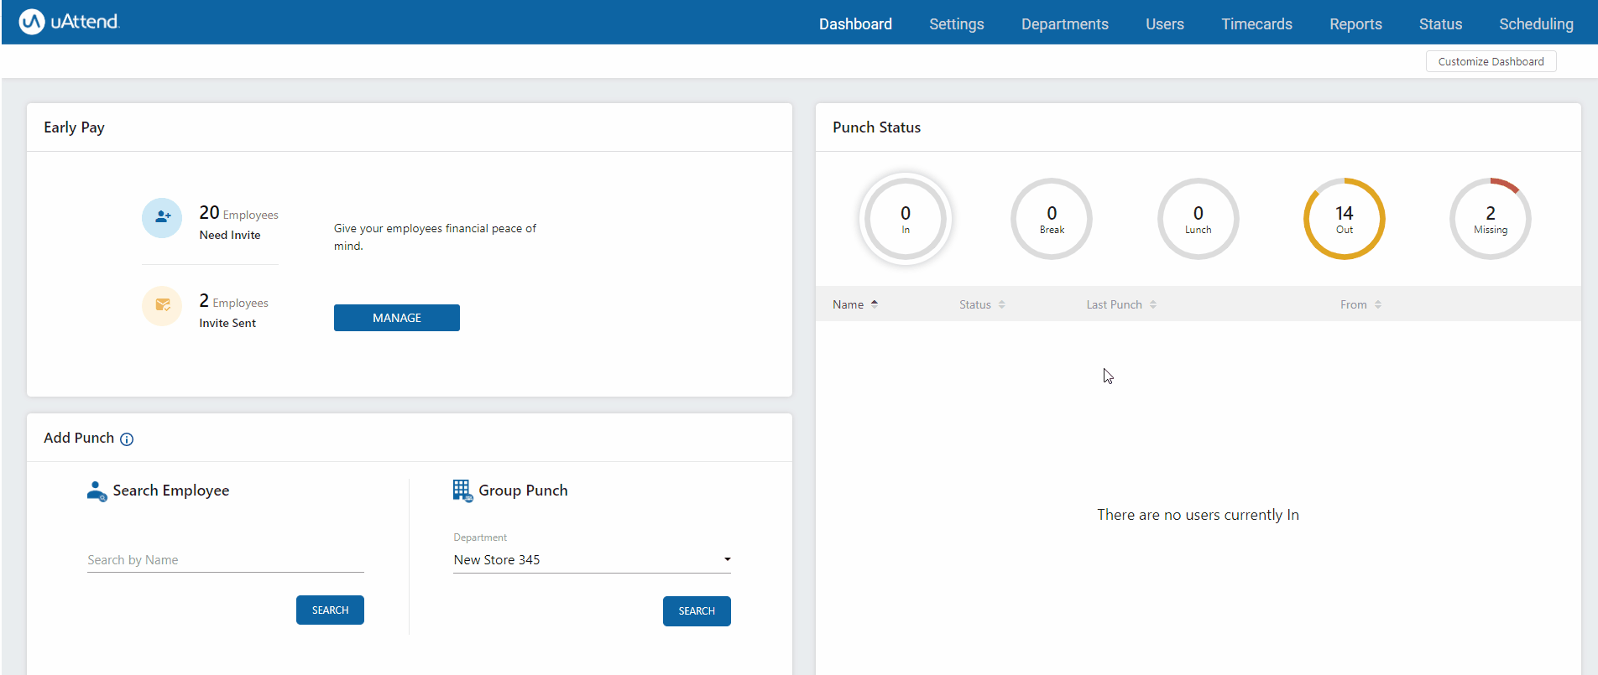This screenshot has height=675, width=1598.
Task: Select the In punch status circle
Action: (x=906, y=219)
